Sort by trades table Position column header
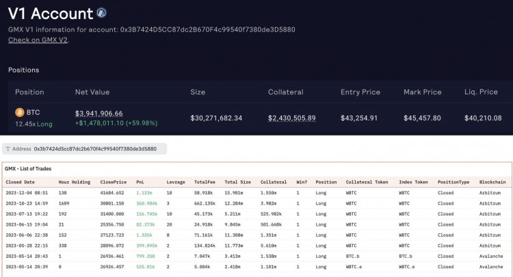513x277 pixels. click(x=326, y=182)
